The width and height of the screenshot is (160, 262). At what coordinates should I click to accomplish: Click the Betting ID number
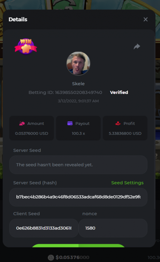78,93
